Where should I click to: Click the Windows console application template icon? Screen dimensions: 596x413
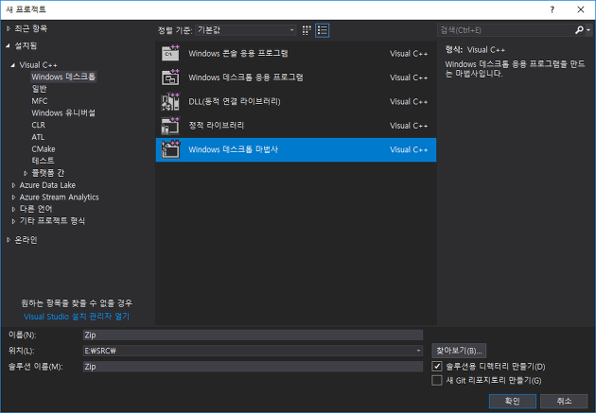point(170,53)
